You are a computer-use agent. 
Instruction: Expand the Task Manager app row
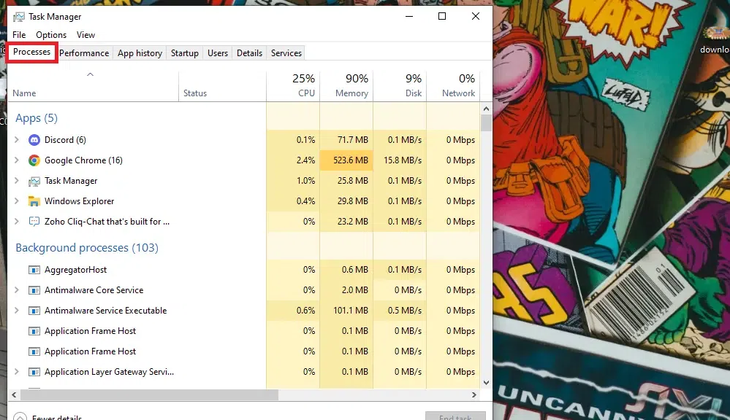click(17, 181)
